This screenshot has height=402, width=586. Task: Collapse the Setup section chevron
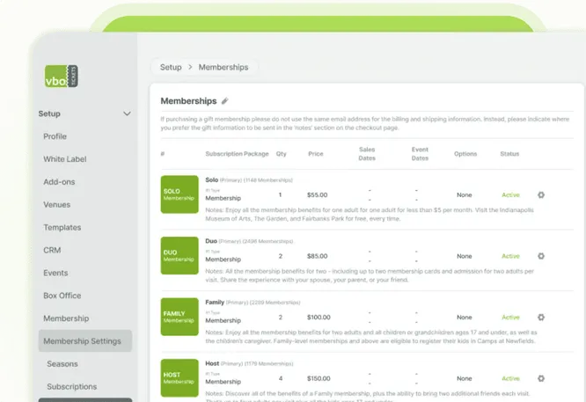point(127,113)
